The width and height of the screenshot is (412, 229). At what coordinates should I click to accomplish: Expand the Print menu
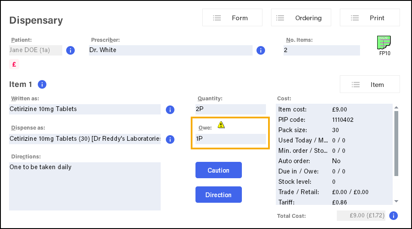tap(369, 18)
